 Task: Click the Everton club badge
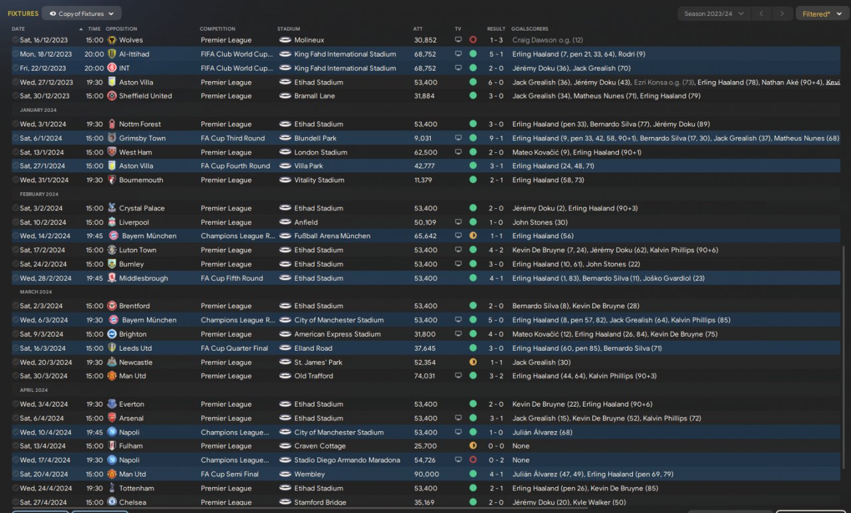click(x=112, y=404)
